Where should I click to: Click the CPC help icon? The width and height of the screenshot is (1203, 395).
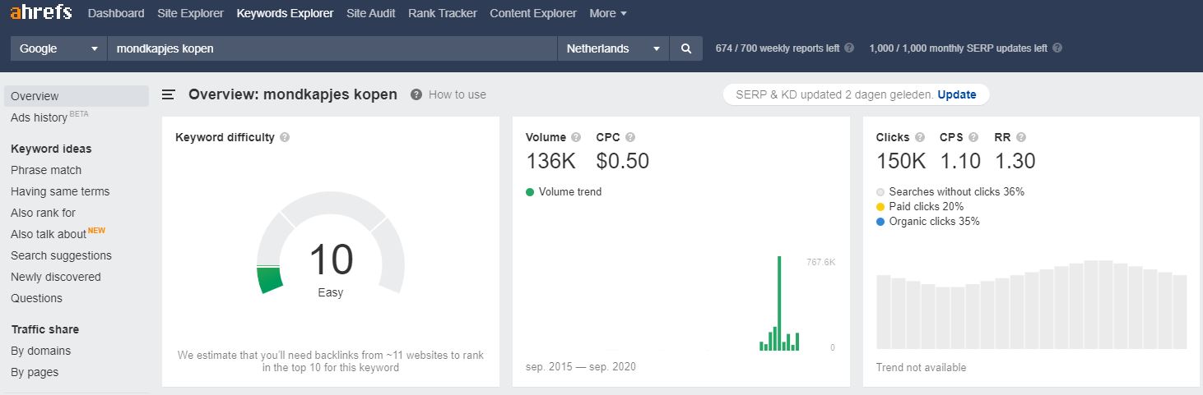[x=630, y=138]
